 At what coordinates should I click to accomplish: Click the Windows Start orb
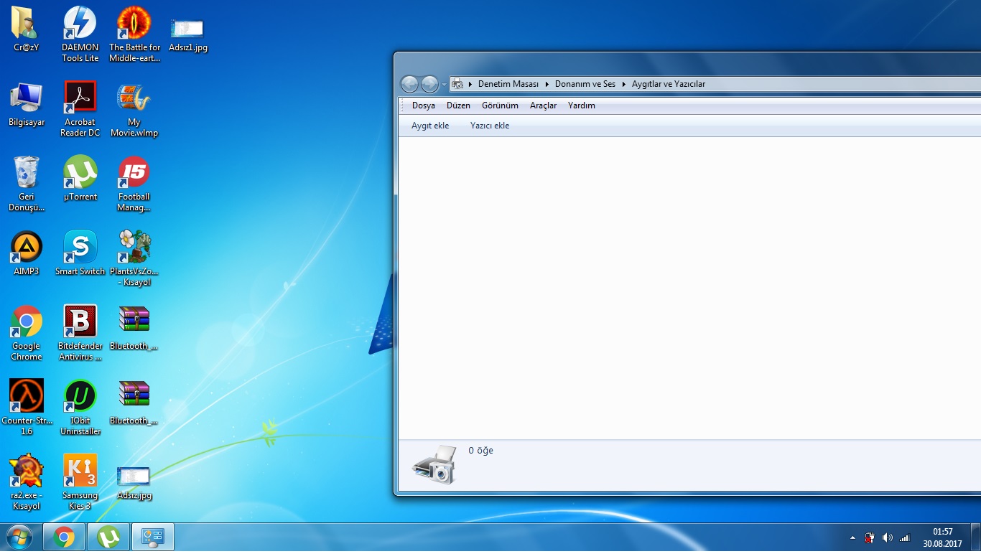tap(19, 537)
